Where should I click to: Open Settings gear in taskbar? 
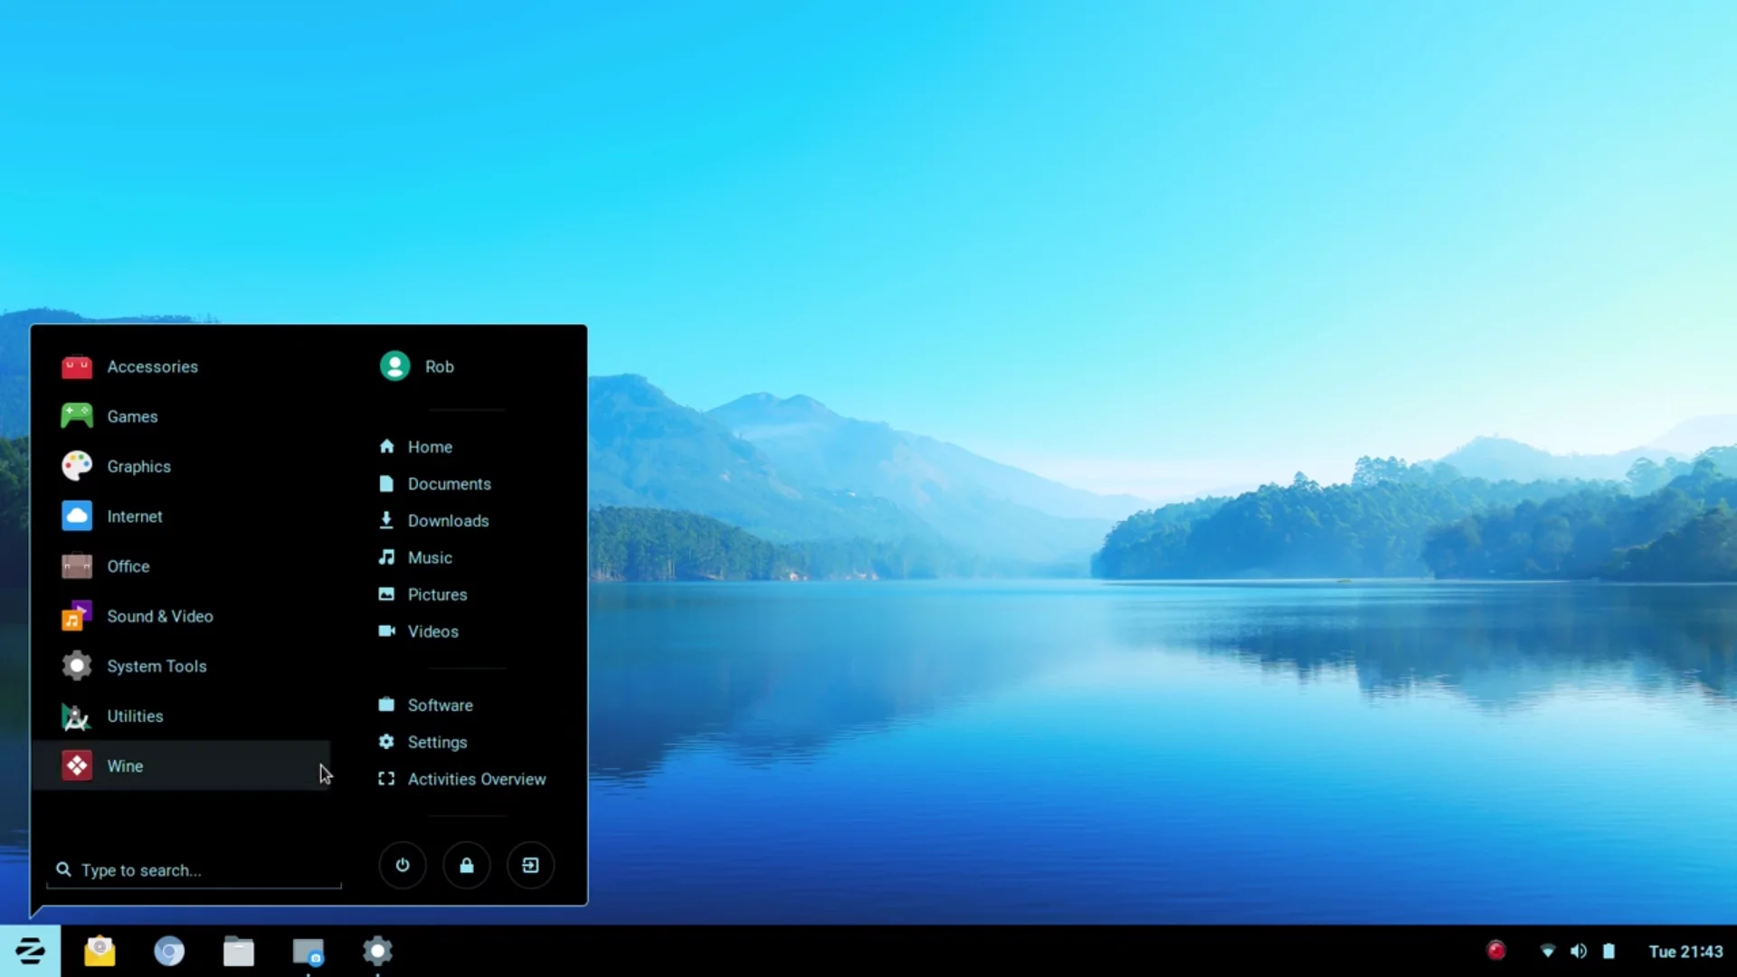point(377,951)
